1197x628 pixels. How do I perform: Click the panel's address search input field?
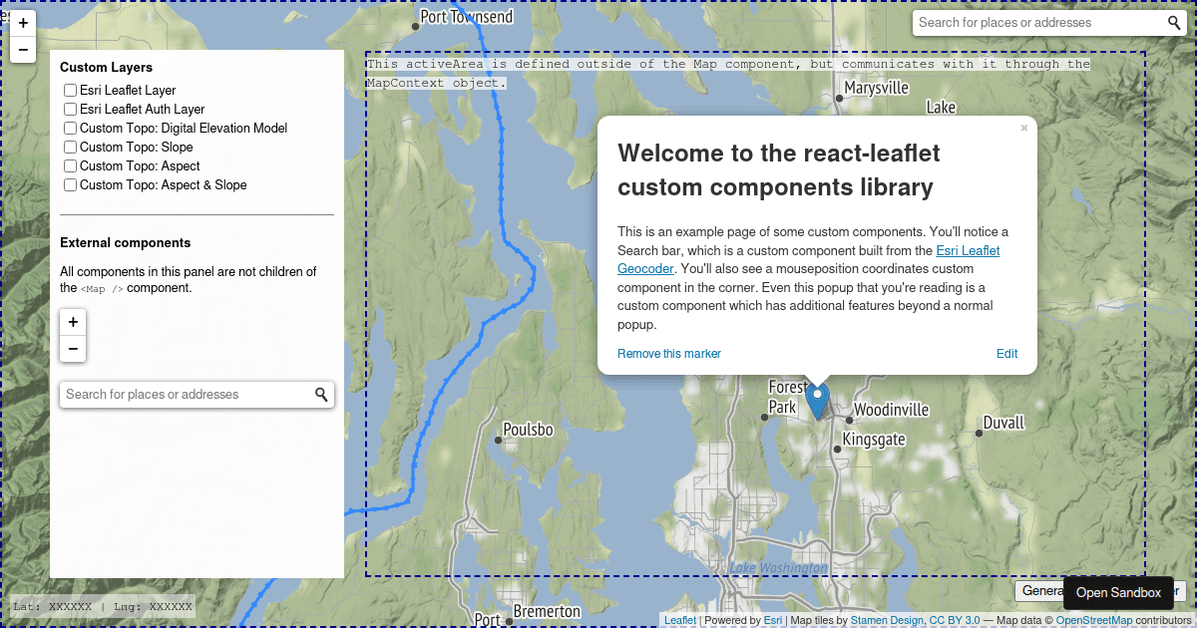click(x=180, y=394)
